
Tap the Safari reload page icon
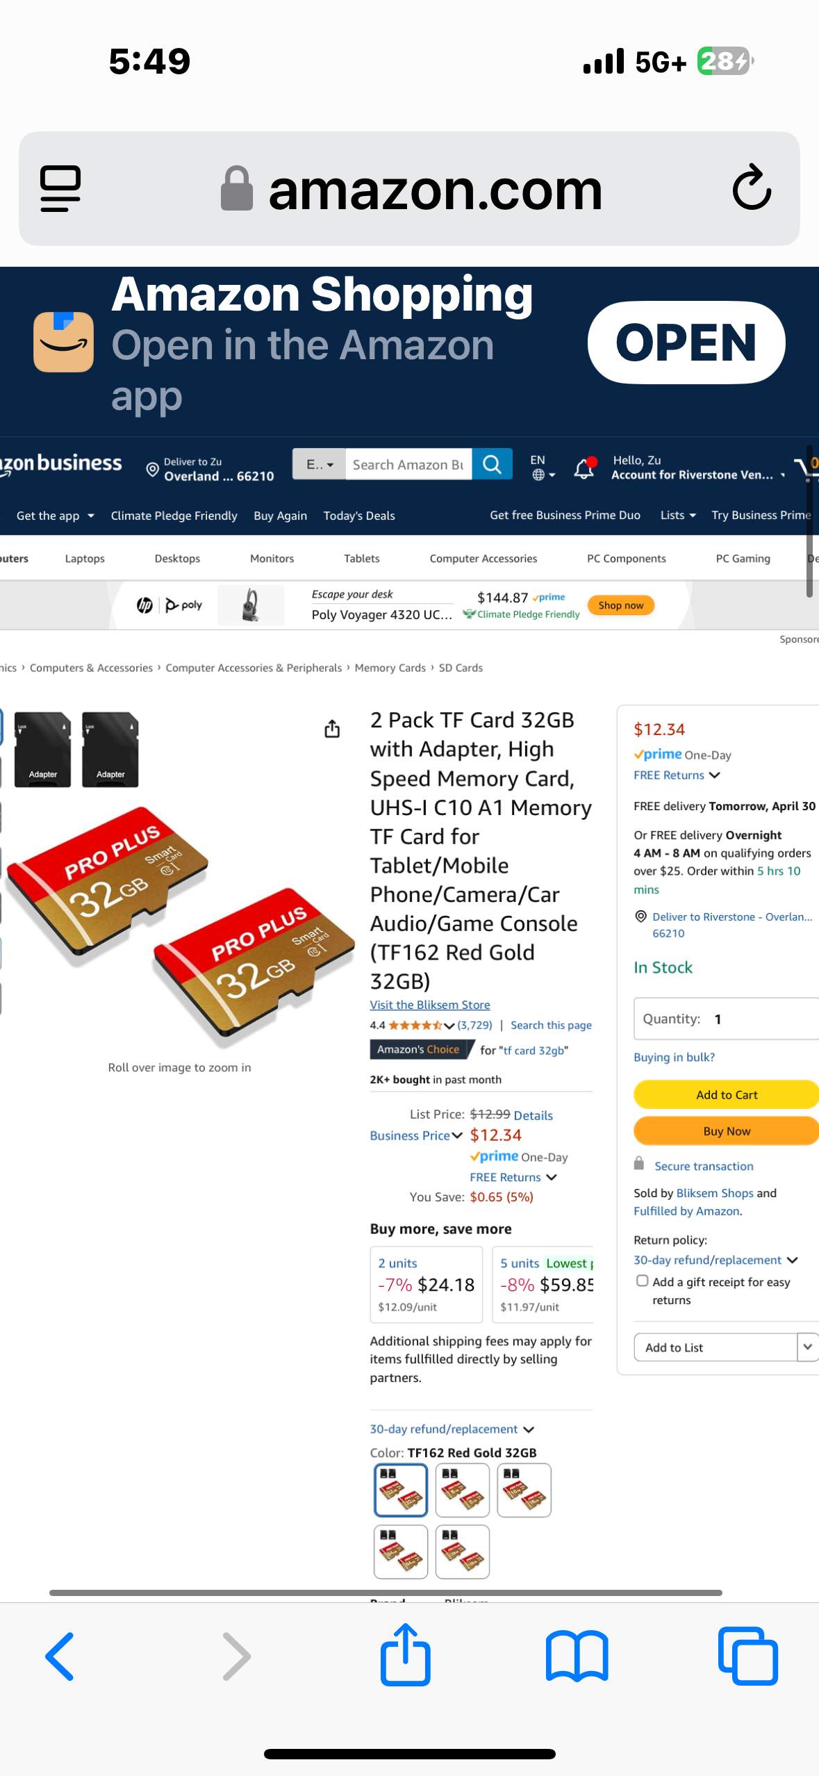752,188
